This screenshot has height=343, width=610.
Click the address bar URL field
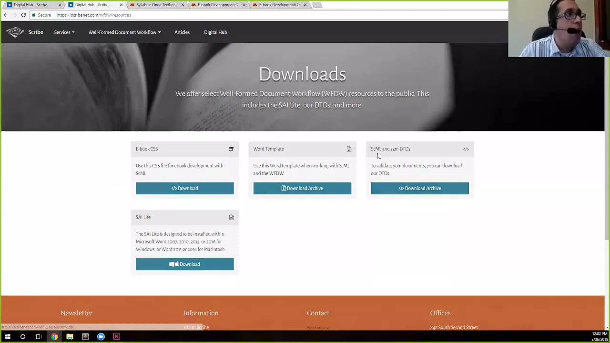click(281, 15)
